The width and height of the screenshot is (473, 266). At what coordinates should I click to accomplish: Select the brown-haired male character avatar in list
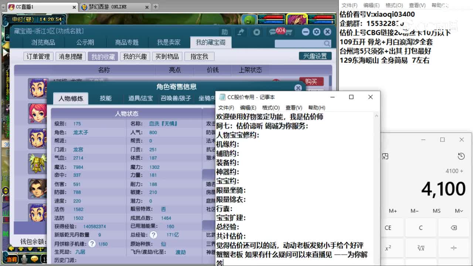pos(38,188)
